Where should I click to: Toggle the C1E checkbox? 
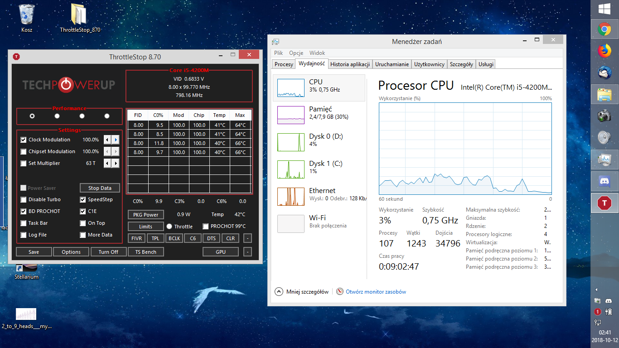click(x=83, y=211)
